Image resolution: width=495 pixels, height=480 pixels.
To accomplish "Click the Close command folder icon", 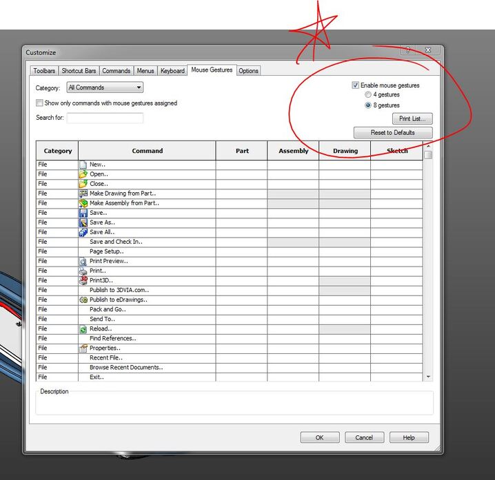I will point(83,184).
